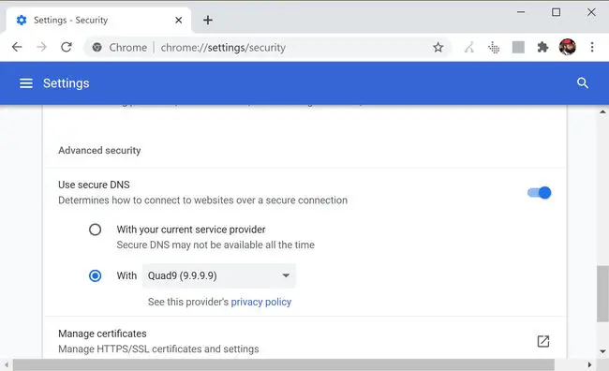Click the Settings title in blue header

click(x=66, y=83)
